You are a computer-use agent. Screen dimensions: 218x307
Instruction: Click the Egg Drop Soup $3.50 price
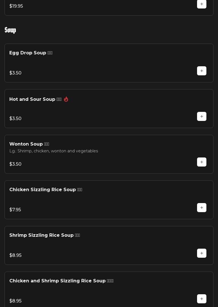[x=16, y=73]
